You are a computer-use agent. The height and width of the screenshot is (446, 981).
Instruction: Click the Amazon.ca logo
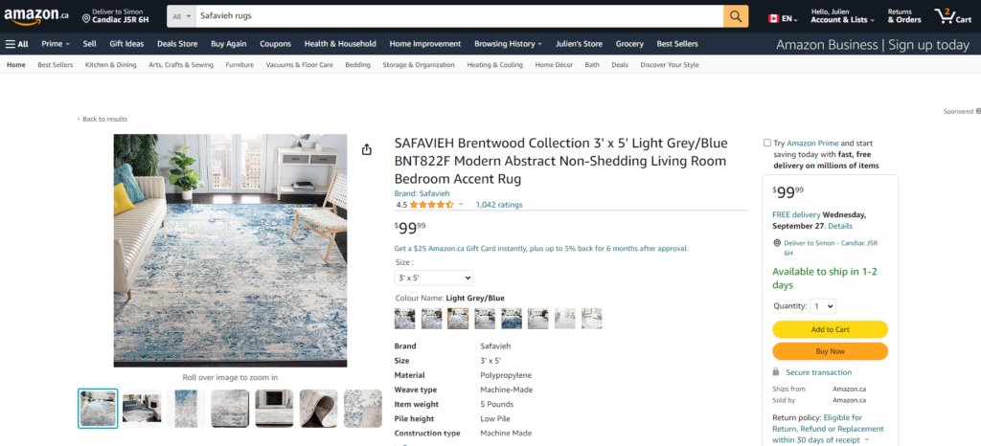(x=36, y=16)
